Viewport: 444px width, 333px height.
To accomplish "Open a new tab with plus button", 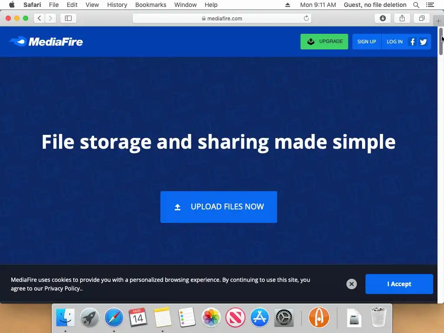I will click(x=438, y=21).
